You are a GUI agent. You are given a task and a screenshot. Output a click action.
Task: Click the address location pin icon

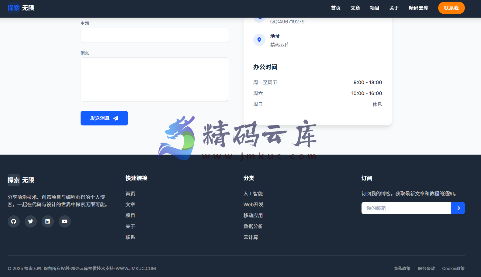pos(259,40)
